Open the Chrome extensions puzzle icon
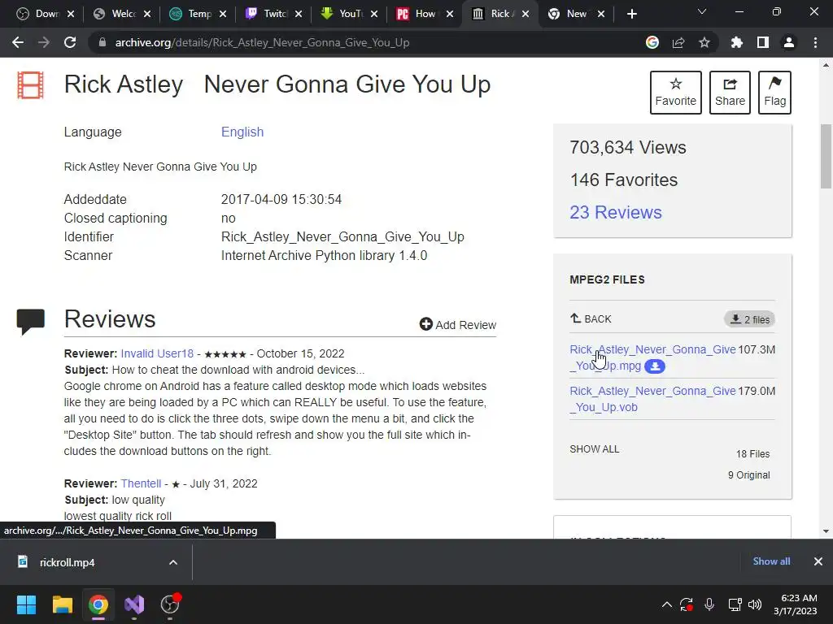The width and height of the screenshot is (833, 624). click(x=737, y=42)
